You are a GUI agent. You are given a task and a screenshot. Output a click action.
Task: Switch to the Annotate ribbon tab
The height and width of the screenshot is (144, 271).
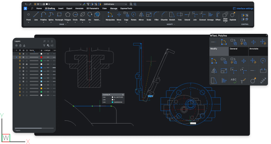[79, 8]
